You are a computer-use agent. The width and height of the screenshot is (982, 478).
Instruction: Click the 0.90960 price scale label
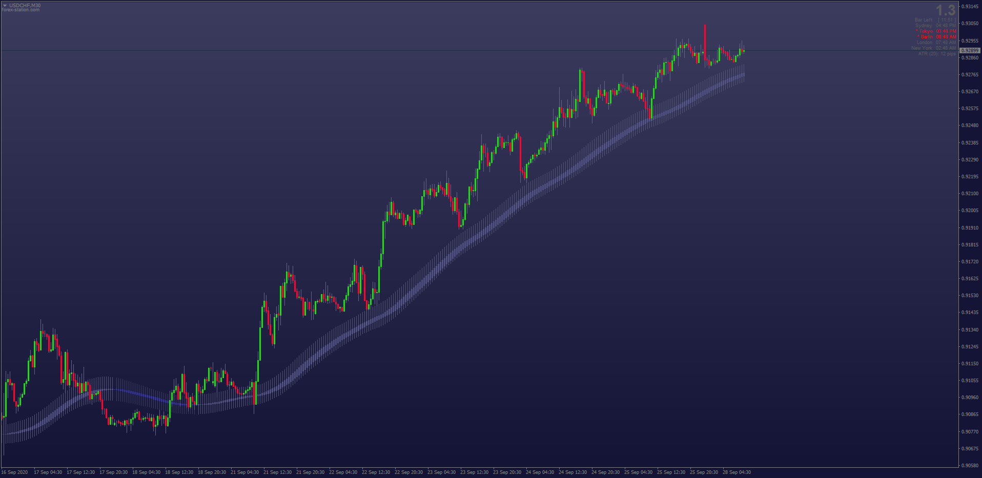click(970, 398)
